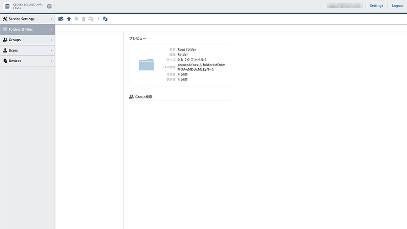Click the person icon of Users
Image resolution: width=407 pixels, height=229 pixels.
click(x=5, y=50)
